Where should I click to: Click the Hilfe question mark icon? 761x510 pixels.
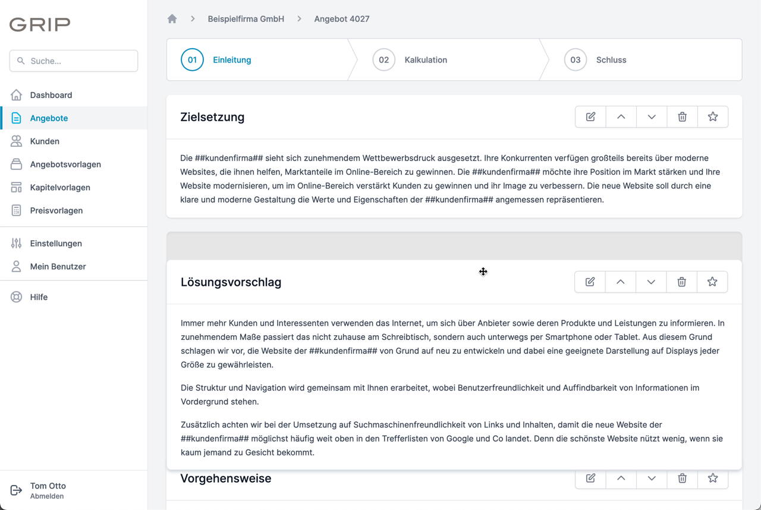[16, 297]
